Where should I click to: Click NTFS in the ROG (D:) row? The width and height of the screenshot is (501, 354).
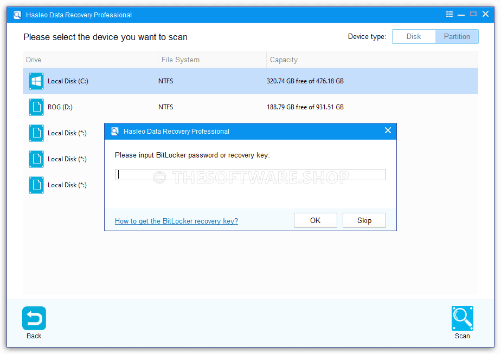pyautogui.click(x=165, y=107)
